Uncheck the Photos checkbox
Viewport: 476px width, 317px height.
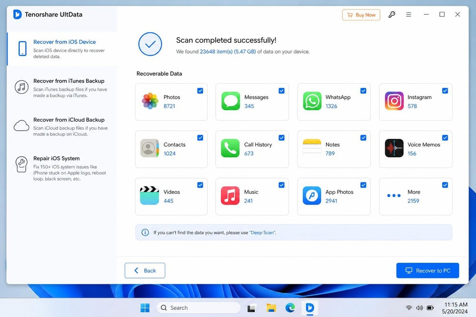[x=200, y=91]
